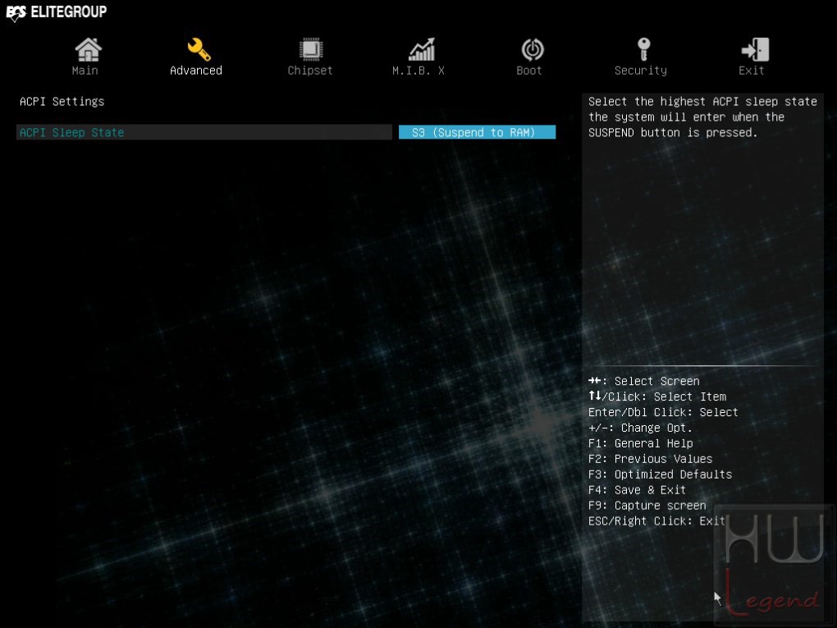Click the "+/-: Change Opt." hint
The image size is (837, 628).
coord(640,428)
